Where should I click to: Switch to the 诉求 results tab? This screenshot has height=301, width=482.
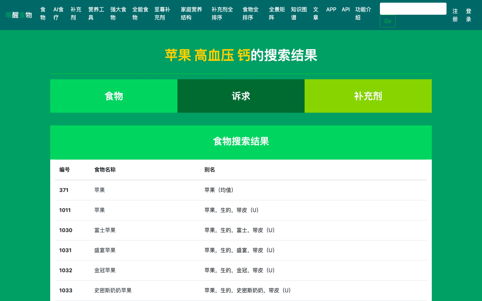241,96
